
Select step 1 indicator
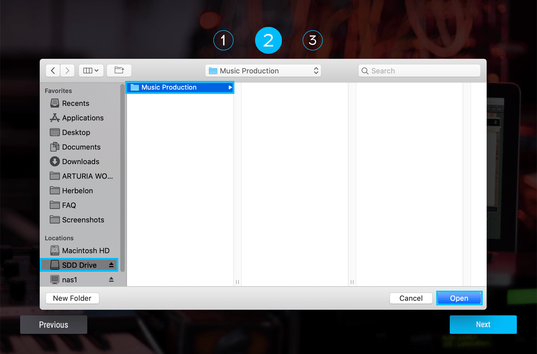point(223,40)
